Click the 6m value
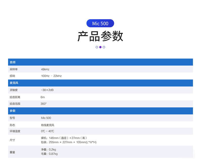The height and width of the screenshot is (162, 197). click(43, 97)
